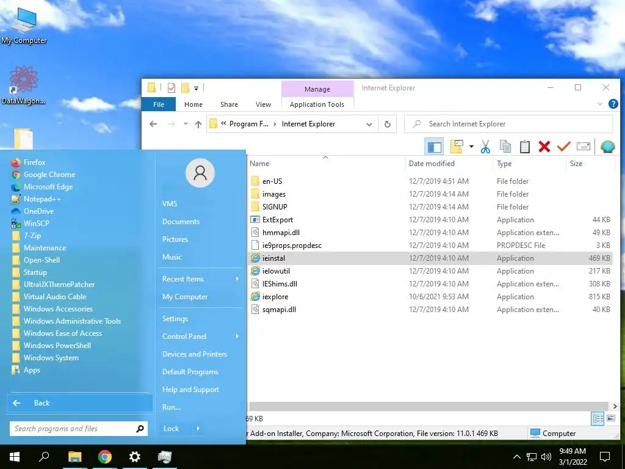Click the Properties icon in quick access toolbar

[x=172, y=88]
